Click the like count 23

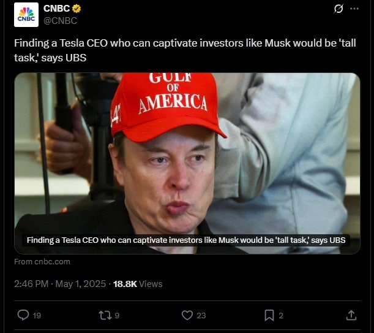click(201, 315)
